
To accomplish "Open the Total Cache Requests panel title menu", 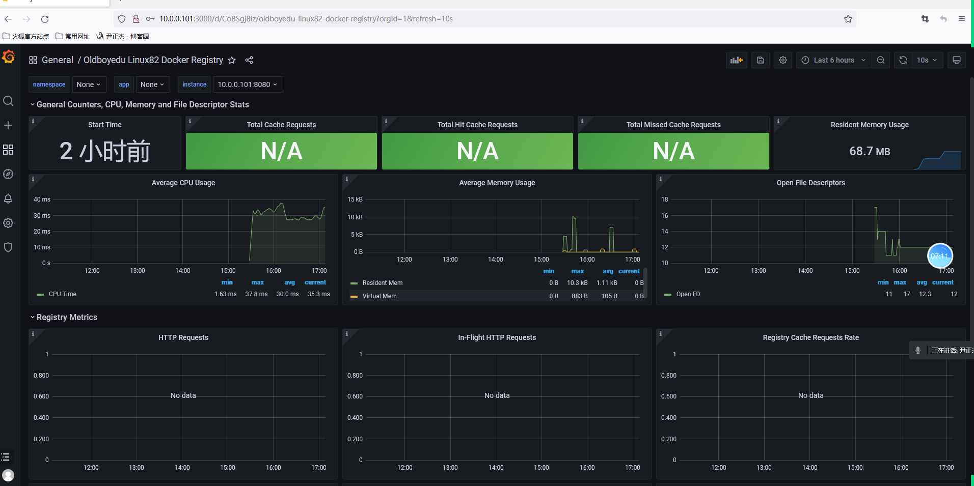I will [x=281, y=125].
